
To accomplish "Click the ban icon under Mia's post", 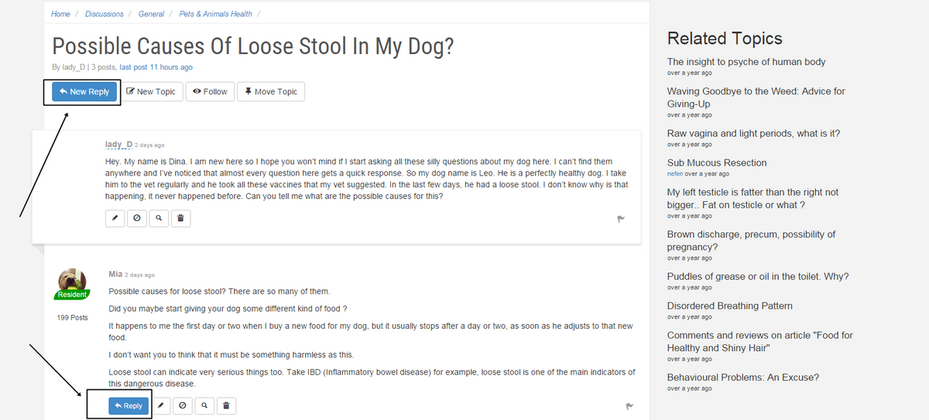I will pos(182,405).
